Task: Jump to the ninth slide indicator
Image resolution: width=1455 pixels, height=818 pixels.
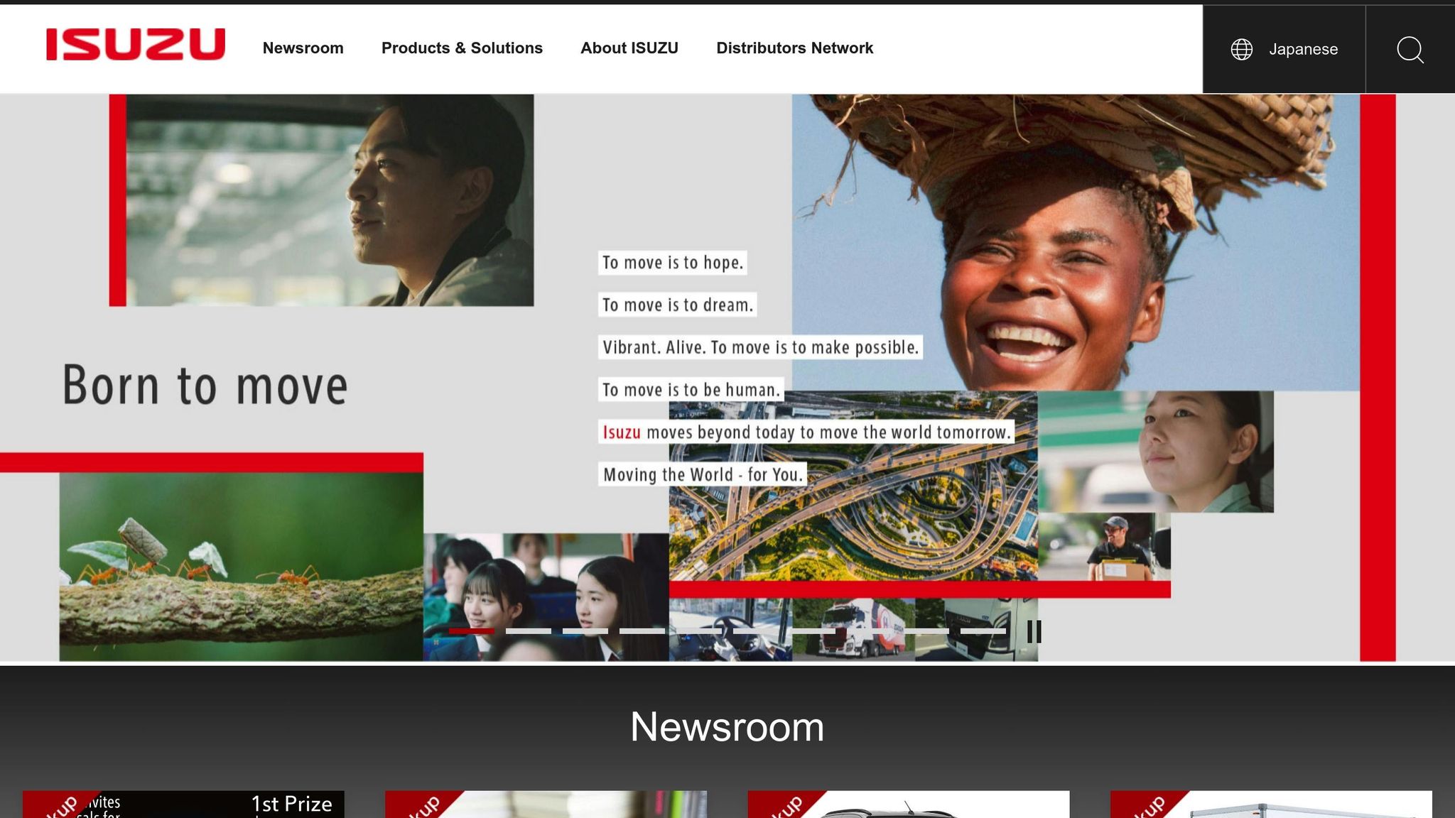Action: [x=926, y=631]
